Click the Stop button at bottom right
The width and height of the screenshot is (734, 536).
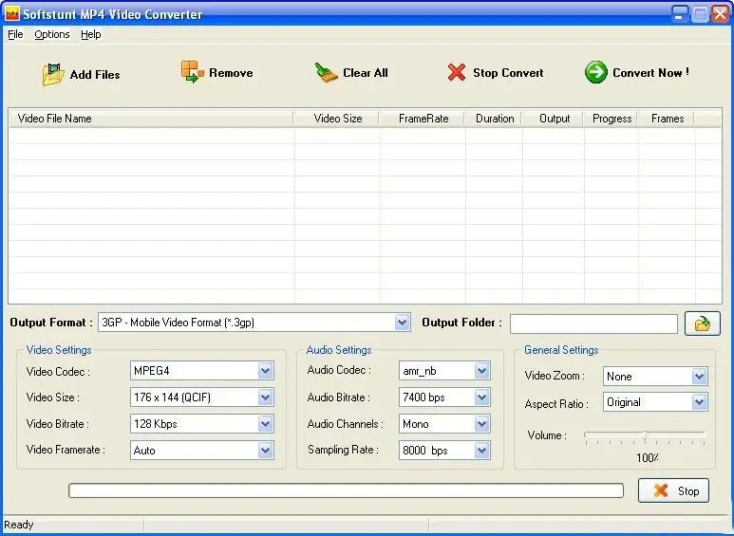coord(673,490)
